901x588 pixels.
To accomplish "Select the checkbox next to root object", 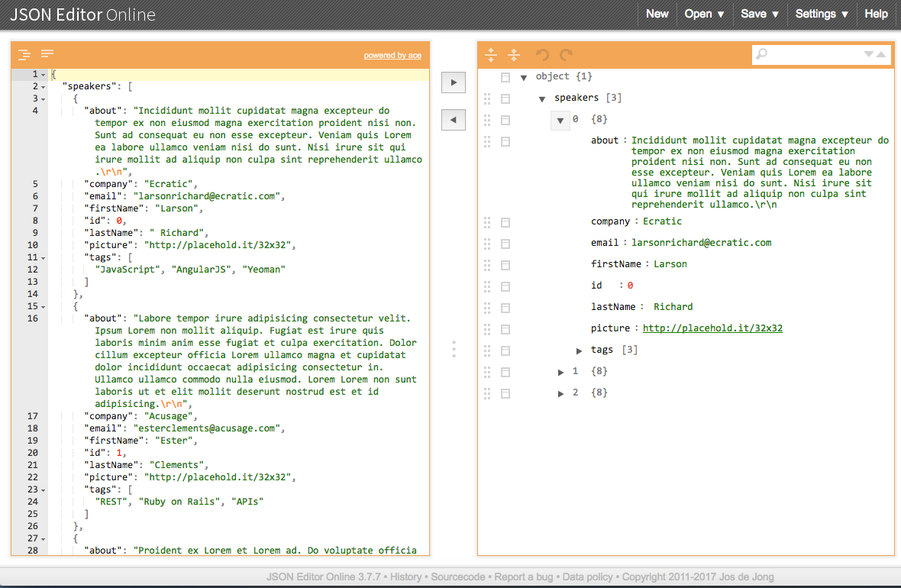I will 505,76.
